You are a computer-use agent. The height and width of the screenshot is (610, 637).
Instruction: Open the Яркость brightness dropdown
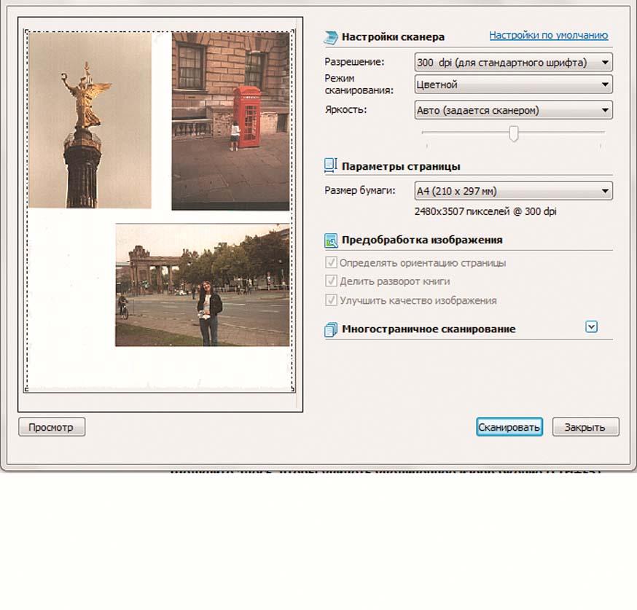click(512, 111)
